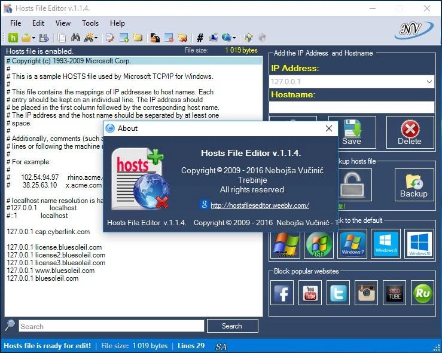
Task: Select the '#::1 localhost' line
Action: point(37,216)
